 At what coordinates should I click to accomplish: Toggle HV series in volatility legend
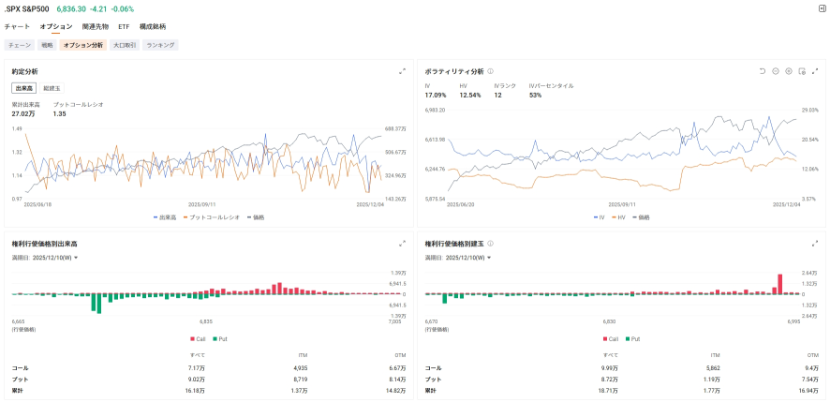point(619,217)
